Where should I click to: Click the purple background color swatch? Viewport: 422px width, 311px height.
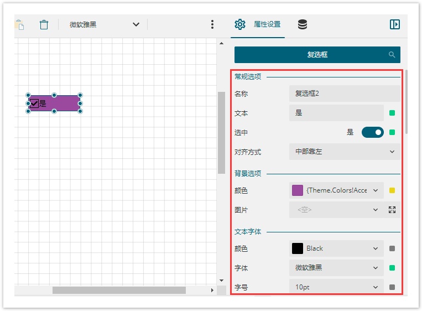298,190
